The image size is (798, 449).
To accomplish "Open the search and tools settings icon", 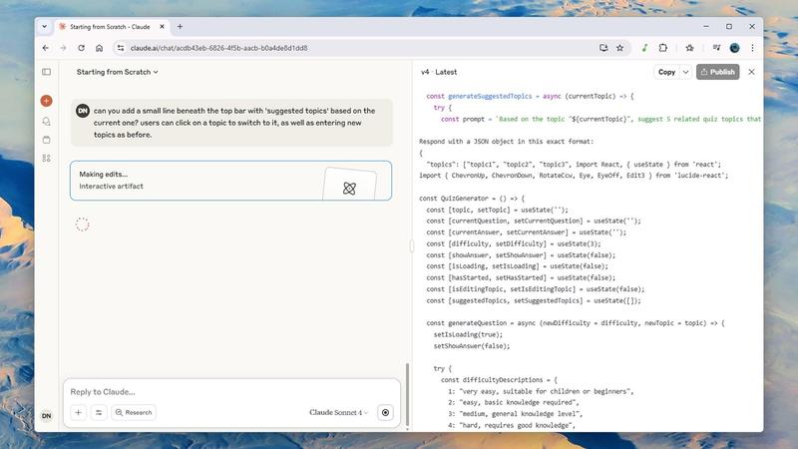I will click(x=99, y=412).
